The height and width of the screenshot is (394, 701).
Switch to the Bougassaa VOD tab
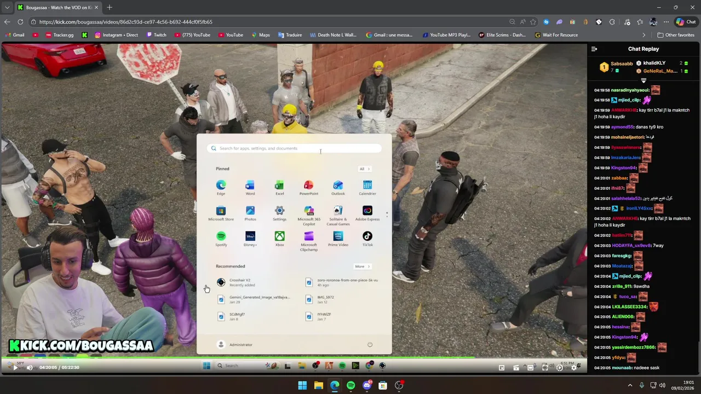pos(58,8)
